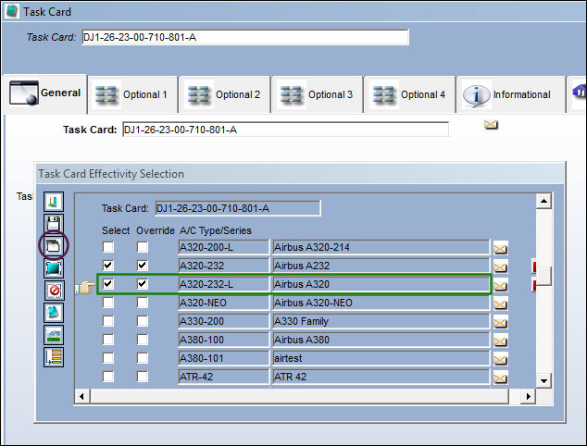
Task: Click the top header Task Card input field
Action: point(245,37)
